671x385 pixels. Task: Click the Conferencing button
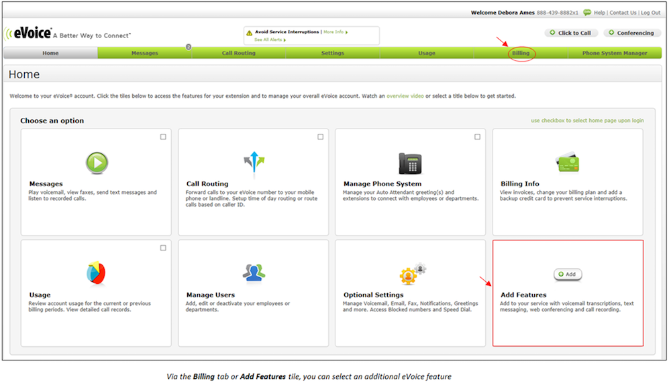(632, 33)
